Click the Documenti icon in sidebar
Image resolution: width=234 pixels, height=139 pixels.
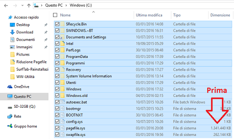pyautogui.click(x=12, y=39)
